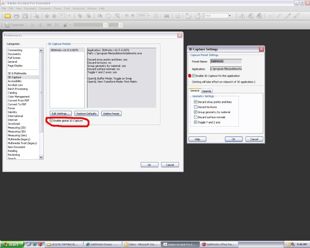Click the Typewriter tool icon
This screenshot has width=310, height=248.
click(x=7, y=25)
